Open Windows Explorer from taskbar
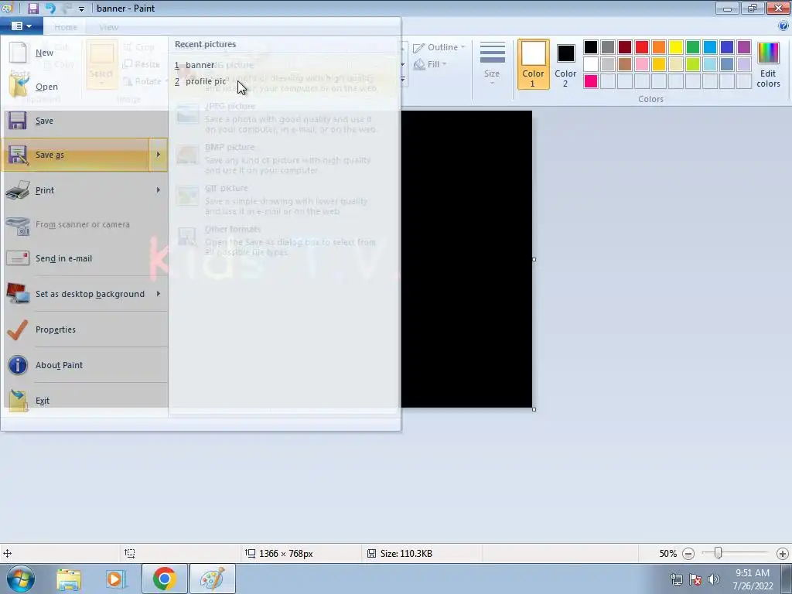This screenshot has height=594, width=792. click(x=69, y=579)
